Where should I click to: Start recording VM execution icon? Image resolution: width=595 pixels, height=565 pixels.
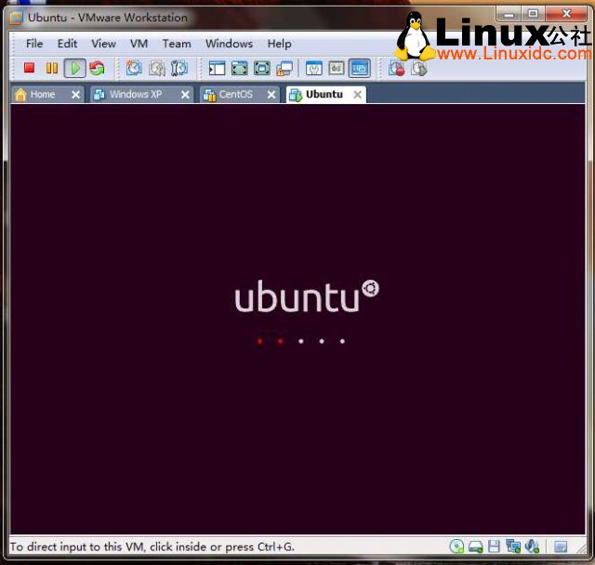pos(397,69)
